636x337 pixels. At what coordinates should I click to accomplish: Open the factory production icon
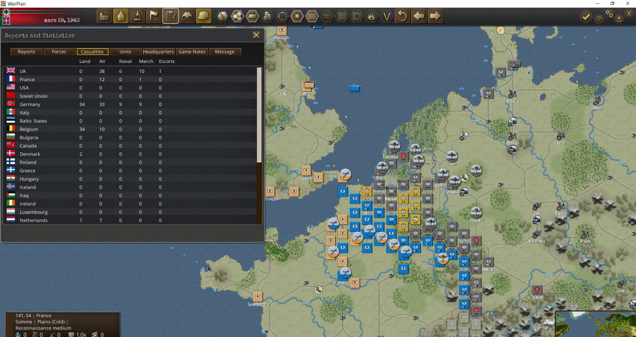pyautogui.click(x=104, y=16)
